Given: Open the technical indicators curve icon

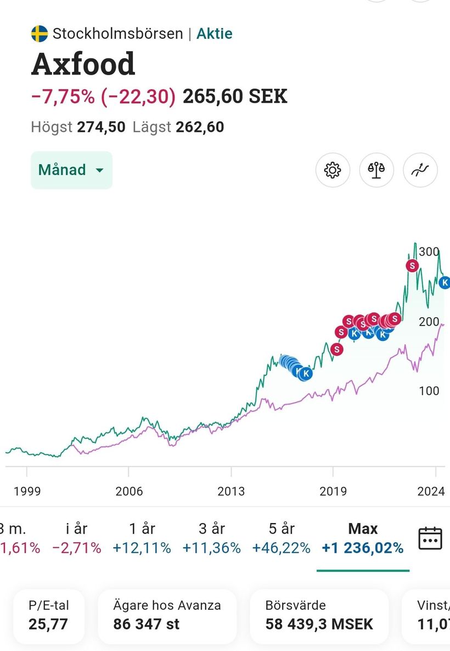Looking at the screenshot, I should [420, 170].
